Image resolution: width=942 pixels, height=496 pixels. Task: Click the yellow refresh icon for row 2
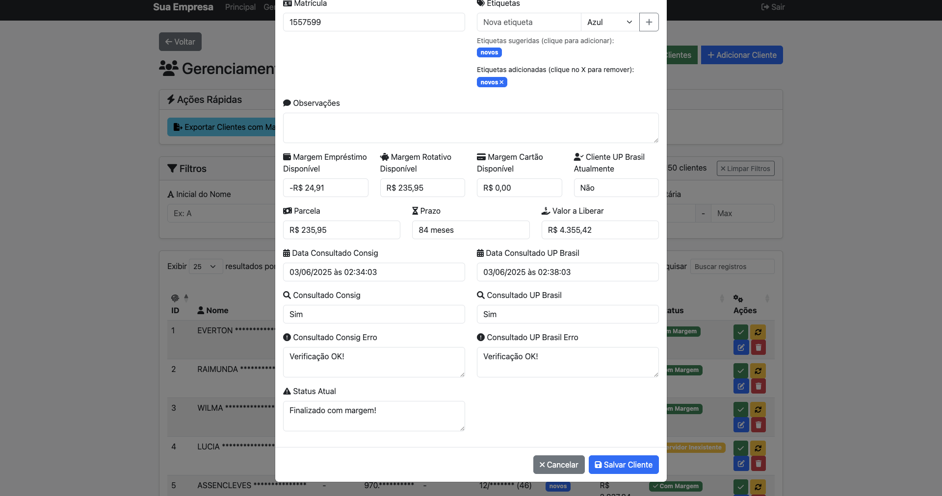[758, 371]
